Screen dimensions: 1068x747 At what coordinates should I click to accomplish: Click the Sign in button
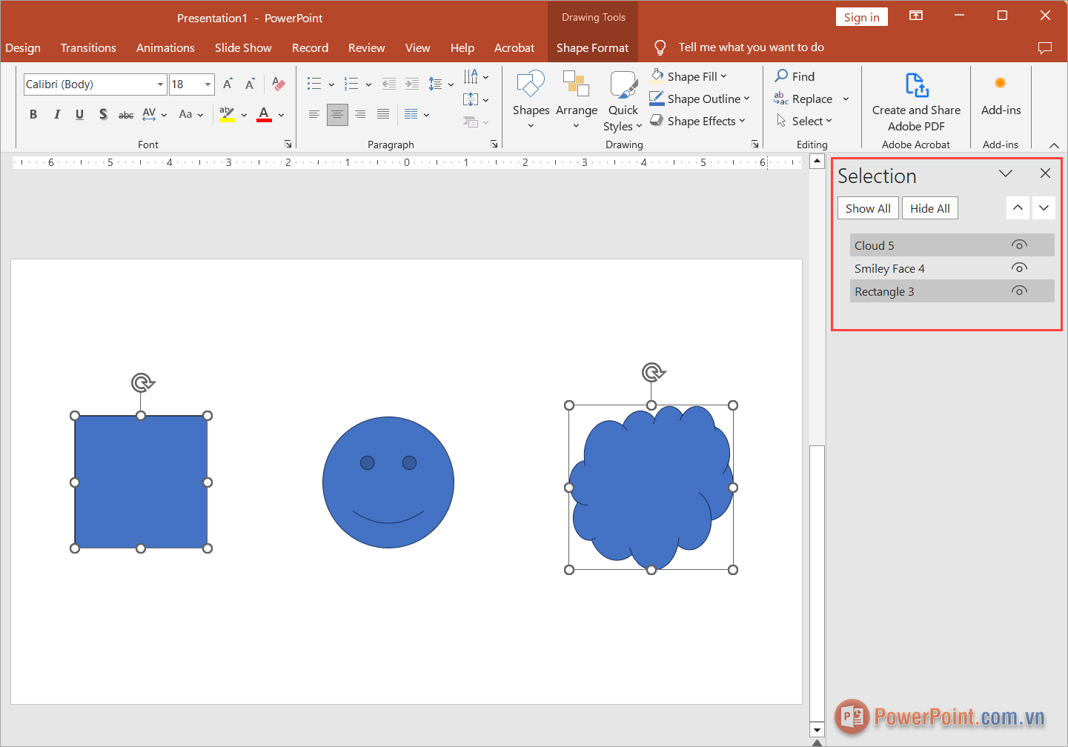(861, 17)
